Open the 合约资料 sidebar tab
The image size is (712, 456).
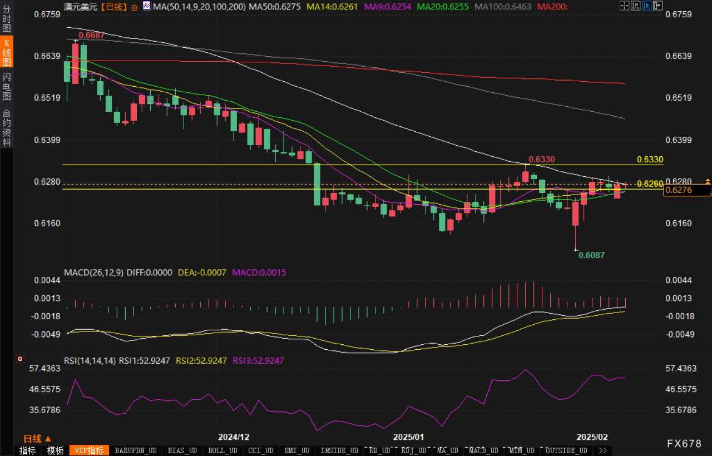(7, 127)
